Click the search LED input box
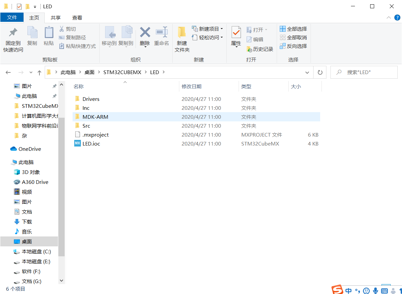This screenshot has width=402, height=294. tap(364, 72)
